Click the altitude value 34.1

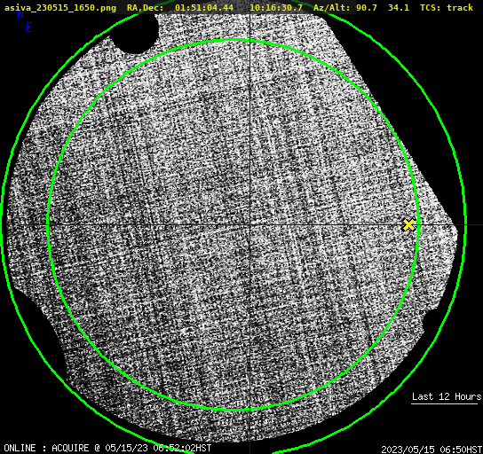pos(399,7)
